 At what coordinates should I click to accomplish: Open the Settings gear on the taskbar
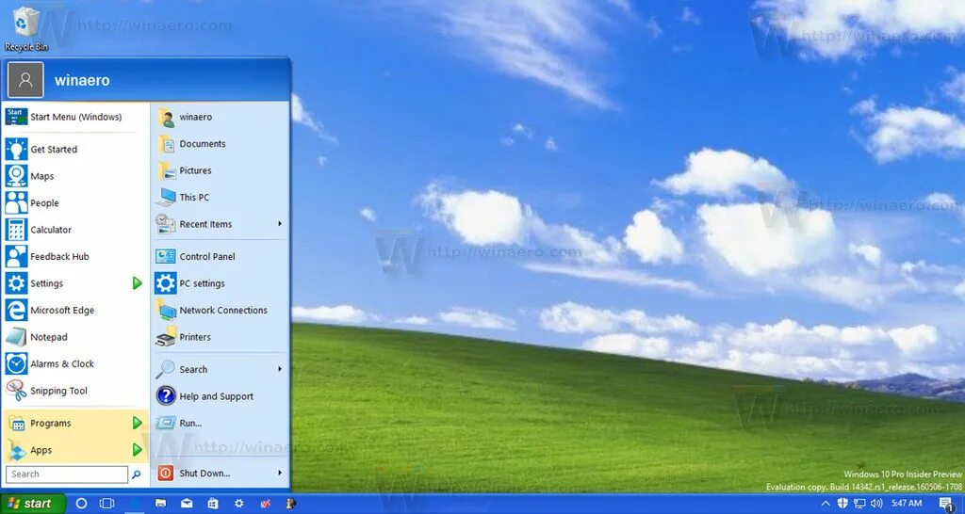coord(238,504)
